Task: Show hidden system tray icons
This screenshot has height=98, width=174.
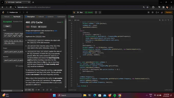Action: click(x=147, y=95)
